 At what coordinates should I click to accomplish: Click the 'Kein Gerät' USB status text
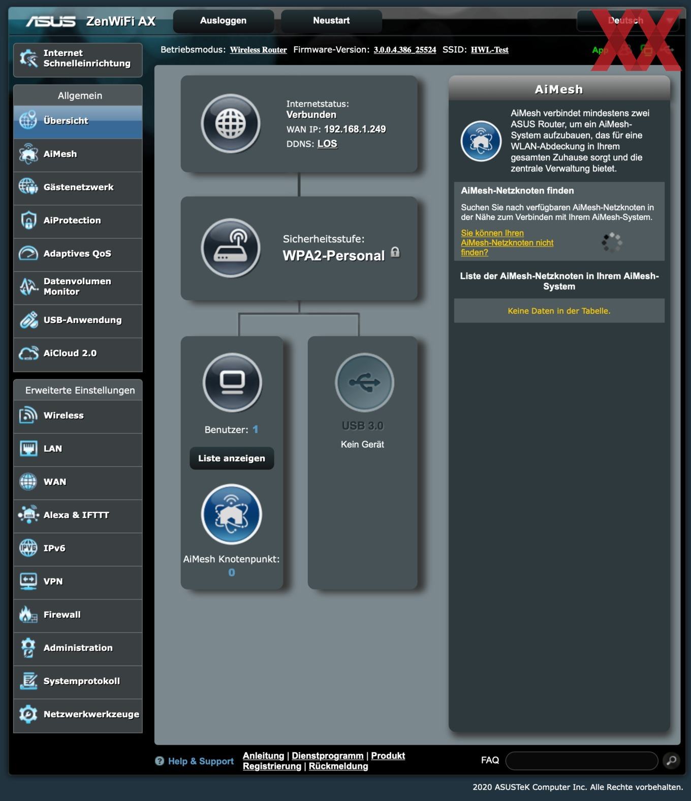(x=362, y=444)
